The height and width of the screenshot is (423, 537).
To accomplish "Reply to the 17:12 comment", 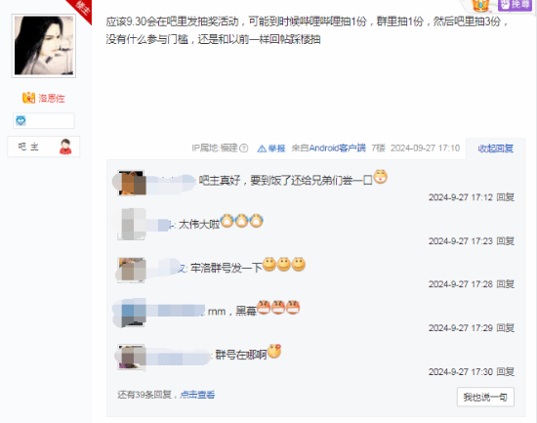I will [505, 197].
